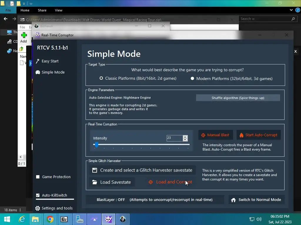Click the Load and Corrupt crosshair icon
This screenshot has height=225, width=301.
[x=151, y=182]
